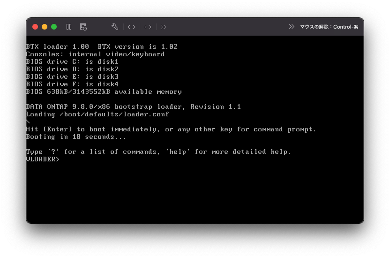The image size is (390, 258).
Task: Click 'Loading /boot/defaults/loader.conf' line
Action: click(97, 114)
